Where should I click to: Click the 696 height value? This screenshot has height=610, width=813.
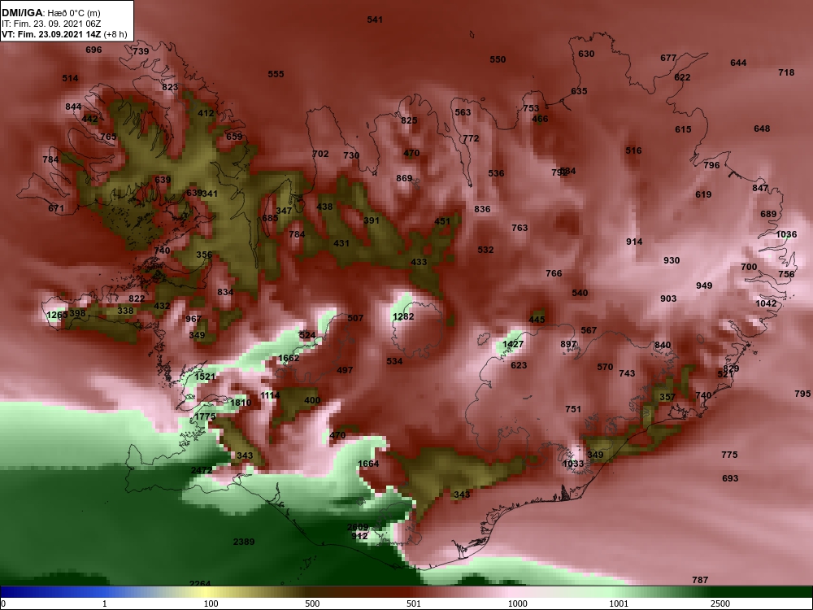pos(93,50)
